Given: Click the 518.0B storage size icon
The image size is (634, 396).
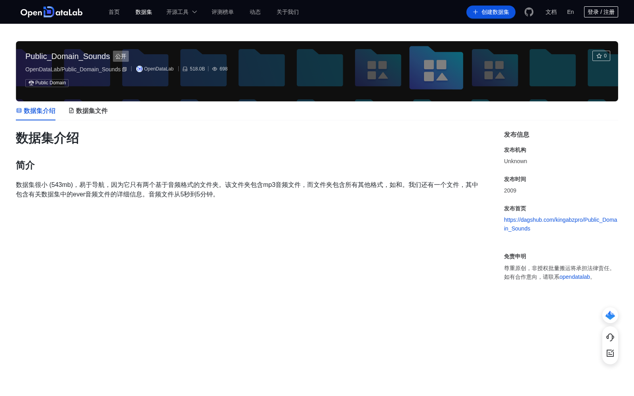Looking at the screenshot, I should click(185, 69).
